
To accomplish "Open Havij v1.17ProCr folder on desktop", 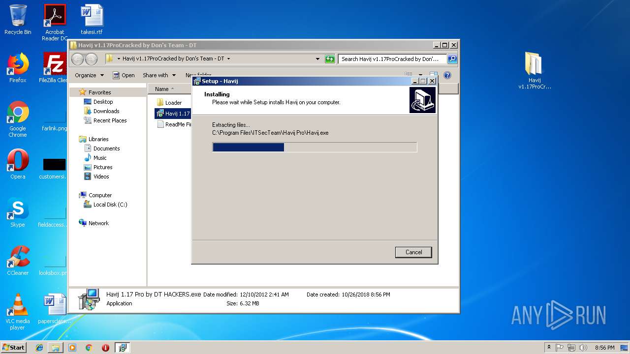I will pyautogui.click(x=535, y=71).
